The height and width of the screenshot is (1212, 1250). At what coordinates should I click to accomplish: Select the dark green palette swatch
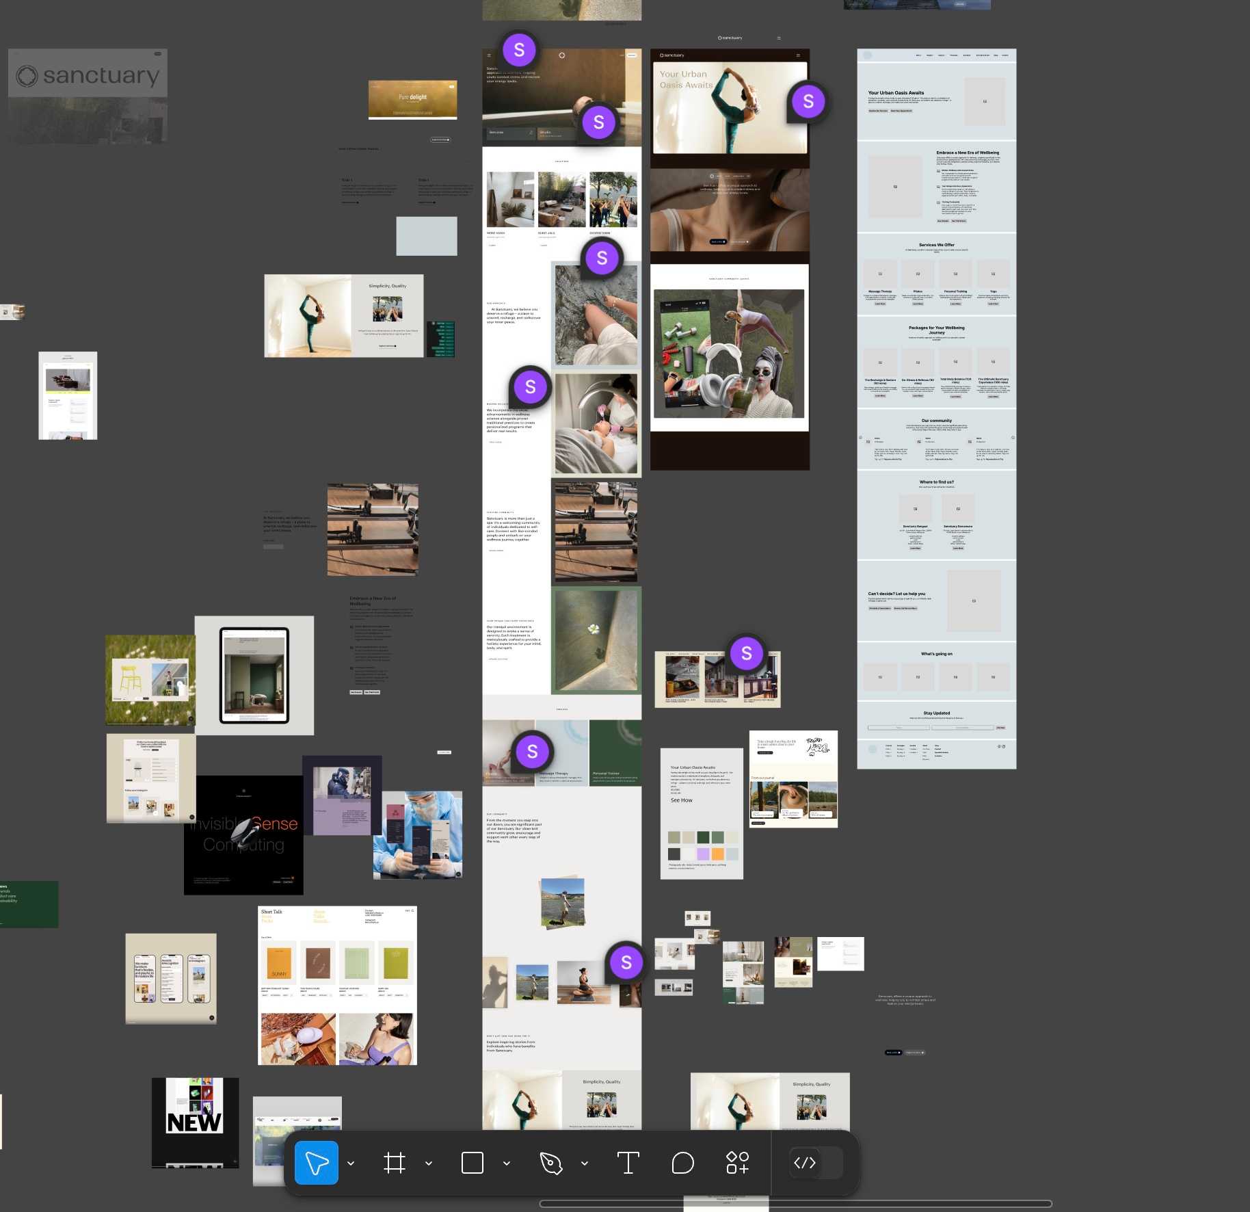coord(703,838)
